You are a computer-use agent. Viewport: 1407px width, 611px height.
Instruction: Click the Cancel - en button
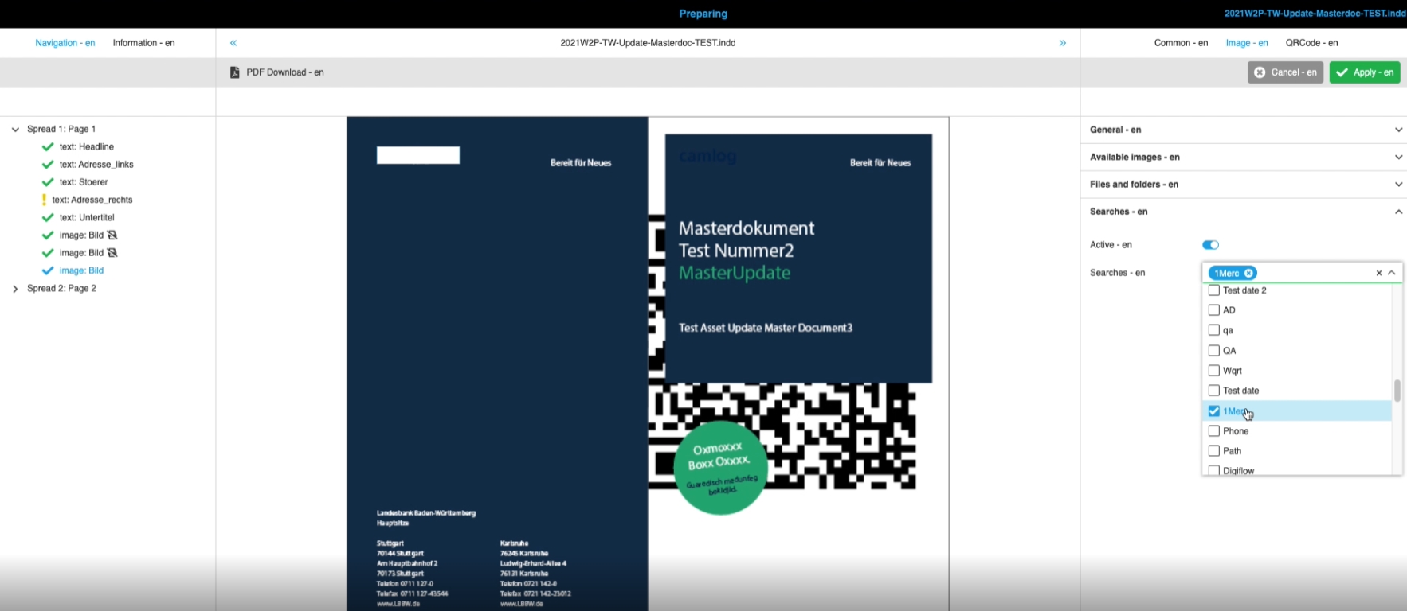1285,72
